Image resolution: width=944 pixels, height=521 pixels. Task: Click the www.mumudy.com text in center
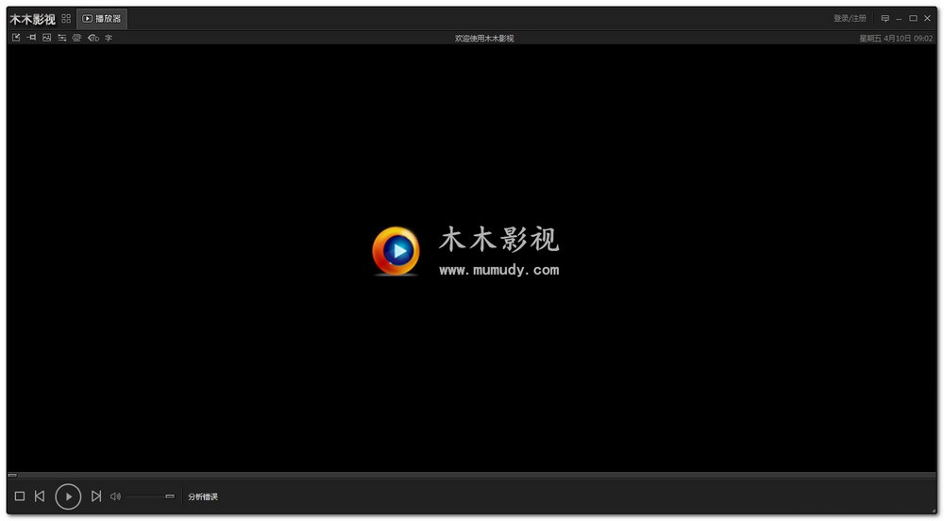click(x=499, y=270)
